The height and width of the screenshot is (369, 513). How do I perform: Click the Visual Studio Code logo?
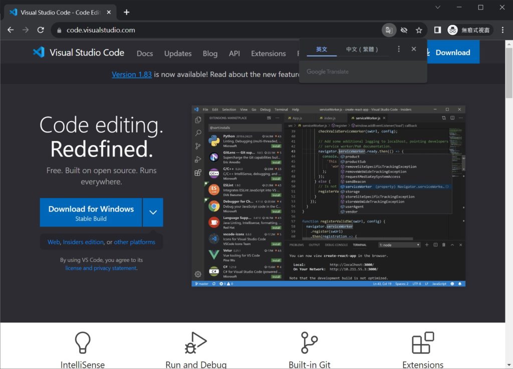(79, 52)
